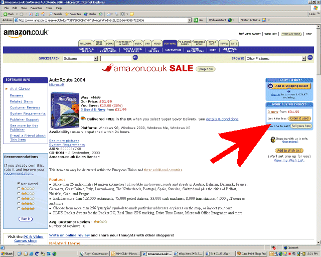321x257 pixels.
Task: Click the Stop loading icon
Action: [31, 14]
